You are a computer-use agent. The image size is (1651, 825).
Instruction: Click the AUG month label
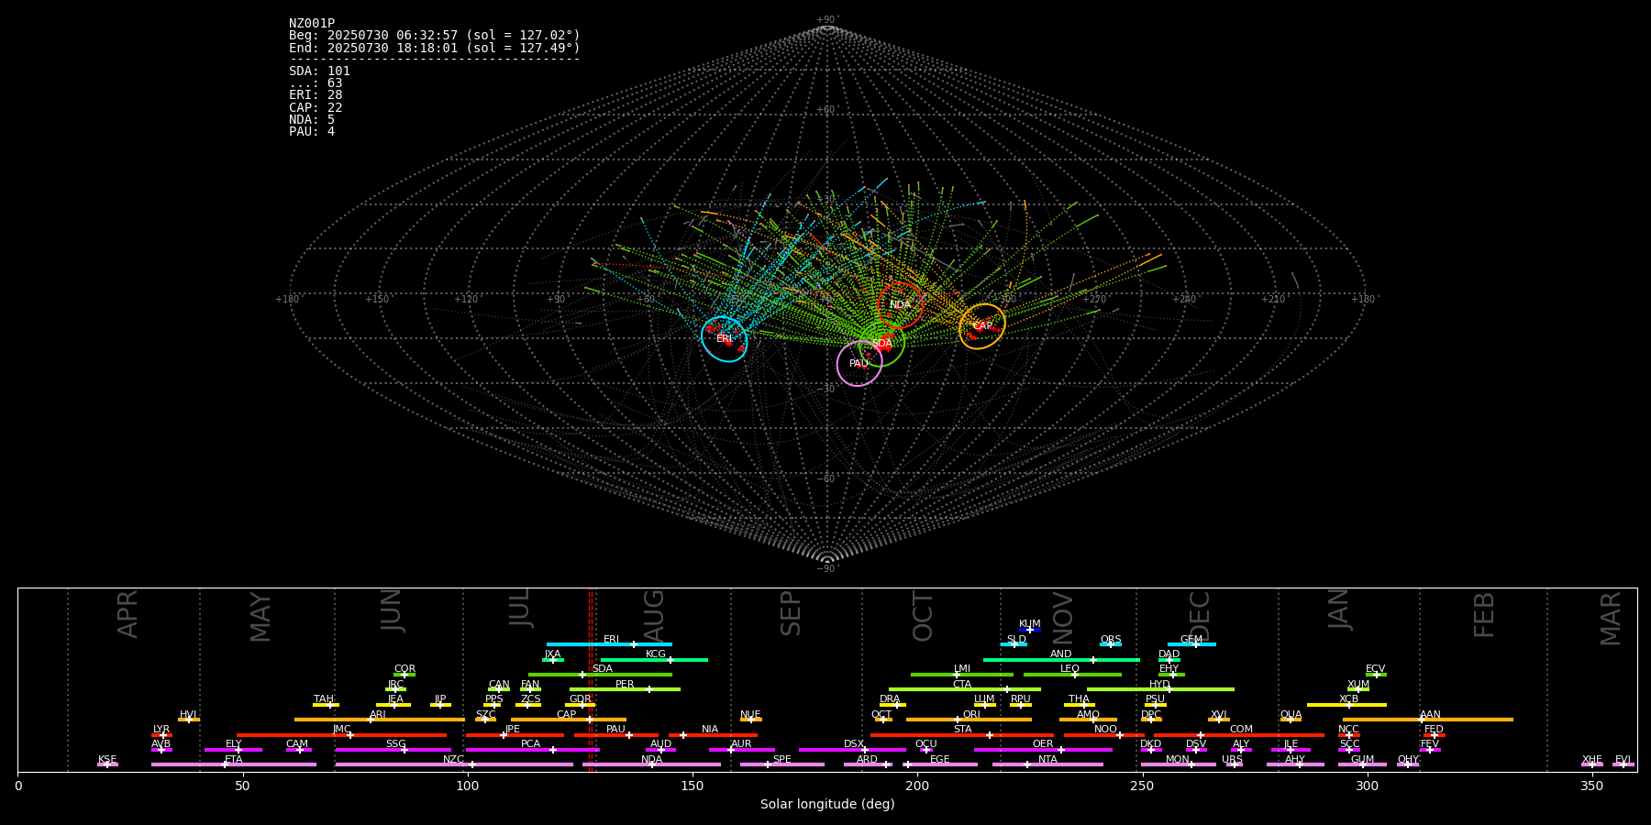click(x=654, y=617)
